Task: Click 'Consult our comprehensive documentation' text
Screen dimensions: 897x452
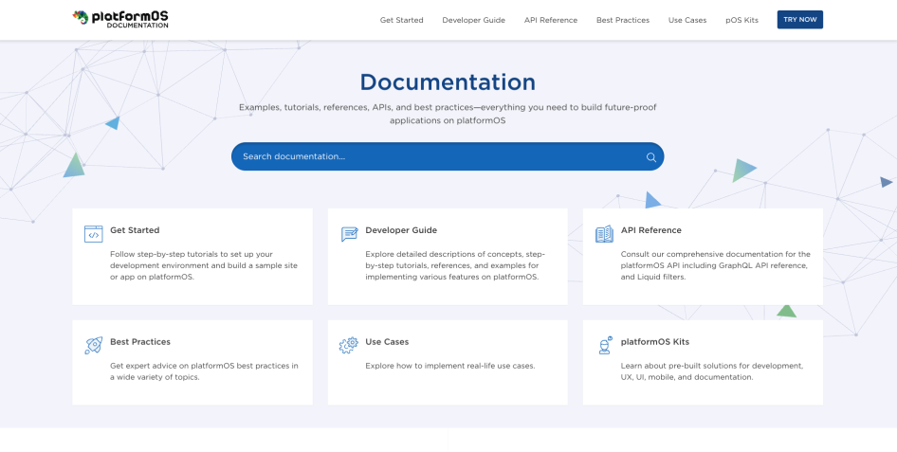Action: [x=716, y=265]
